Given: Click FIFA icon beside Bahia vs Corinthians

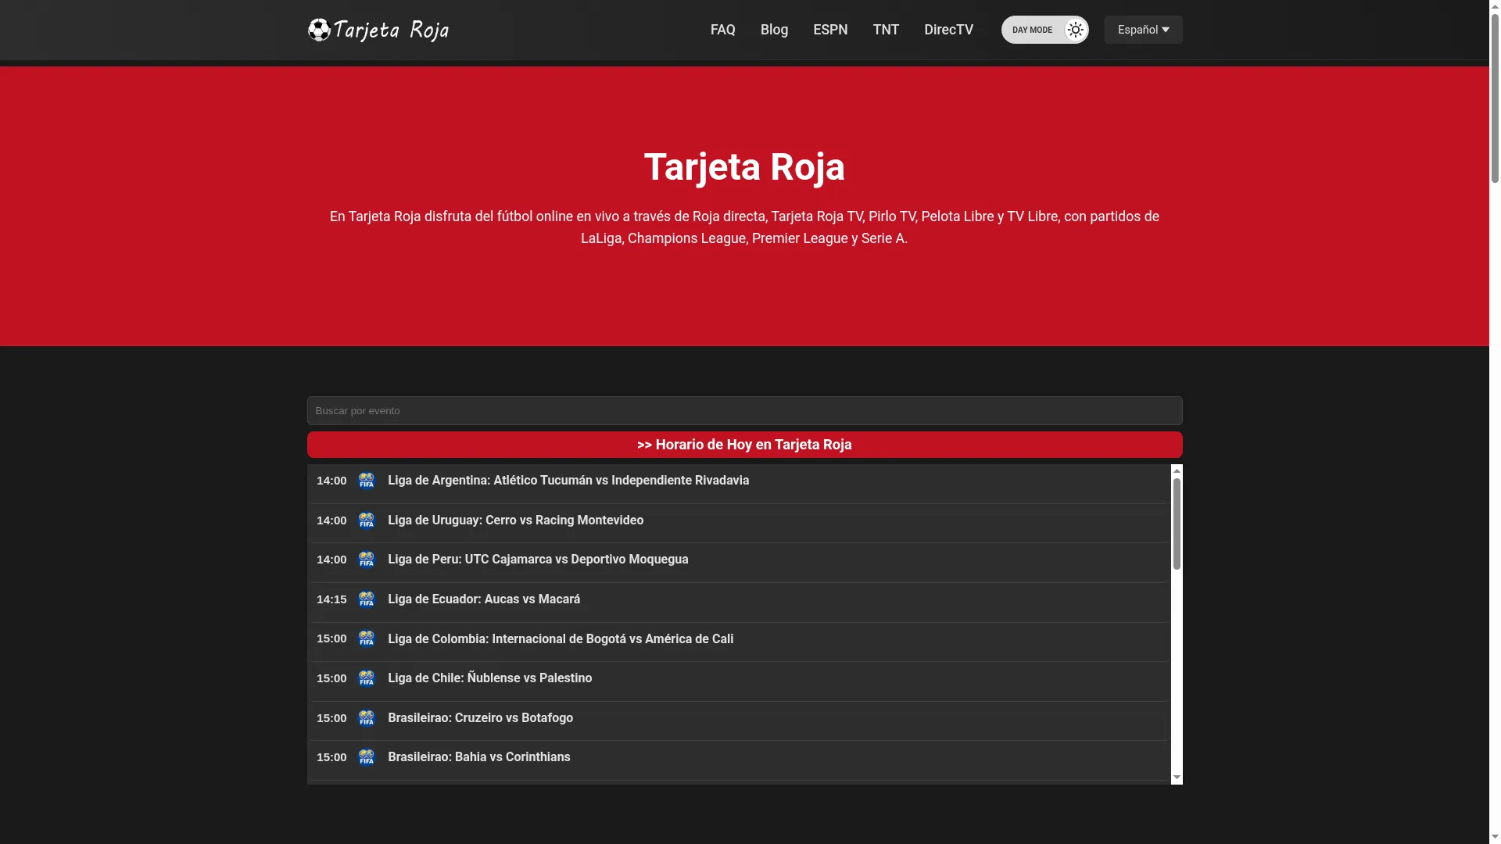Looking at the screenshot, I should tap(367, 757).
